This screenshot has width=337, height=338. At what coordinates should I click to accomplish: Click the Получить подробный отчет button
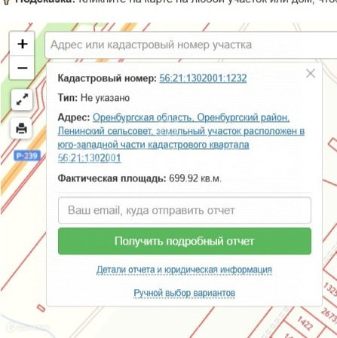[185, 241]
